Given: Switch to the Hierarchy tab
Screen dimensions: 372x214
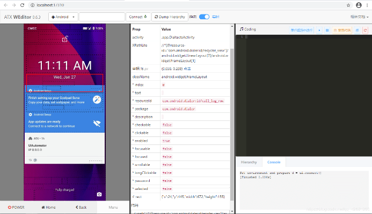Looking at the screenshot, I should (249, 162).
